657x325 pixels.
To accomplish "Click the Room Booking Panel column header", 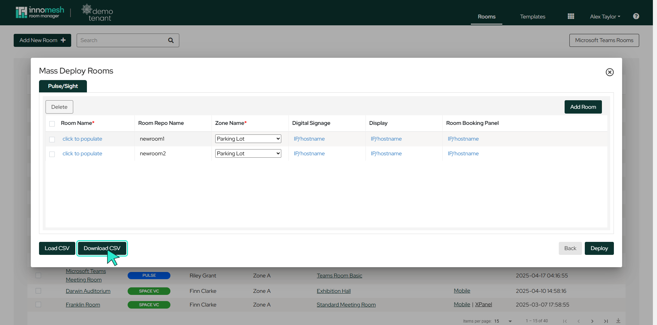I will (x=472, y=123).
